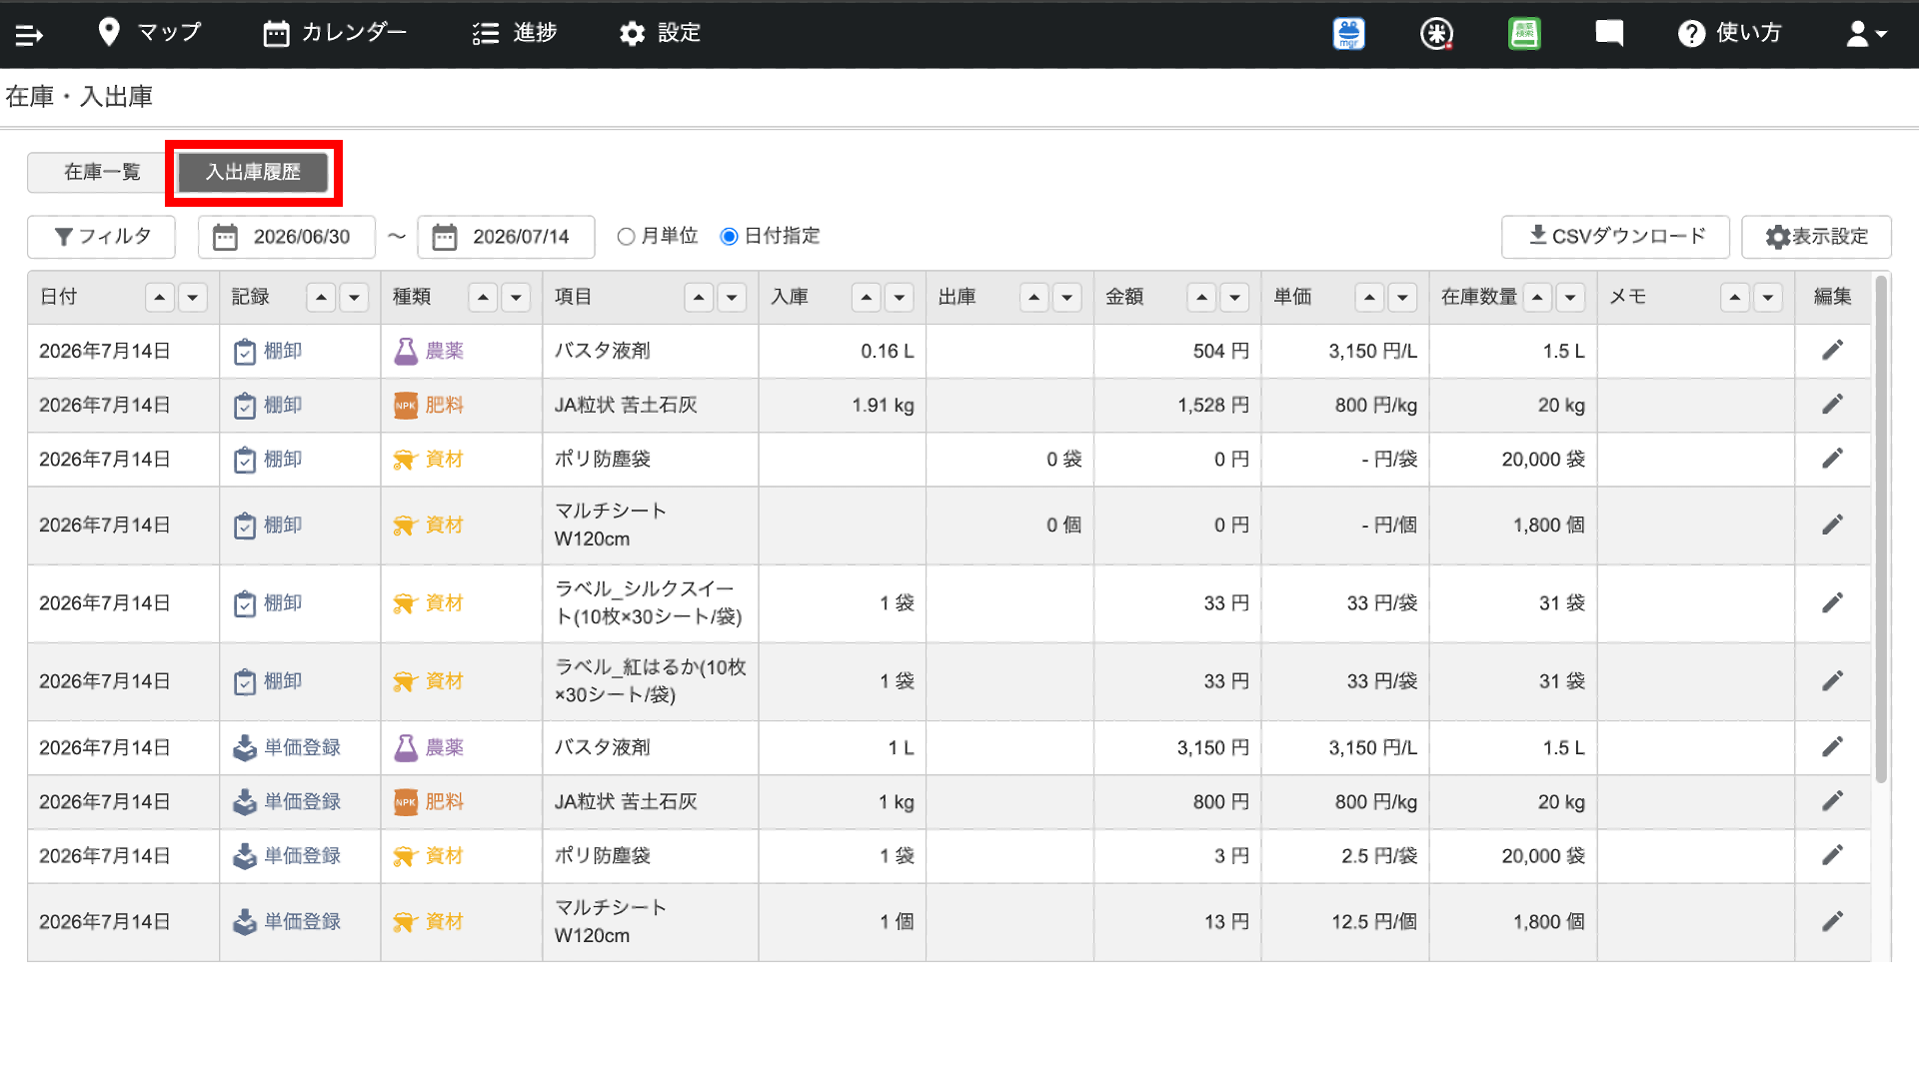Edit the 棚卸 バスタ液剤 0.16 L row
Screen dimensions: 1919x1079
1832,351
